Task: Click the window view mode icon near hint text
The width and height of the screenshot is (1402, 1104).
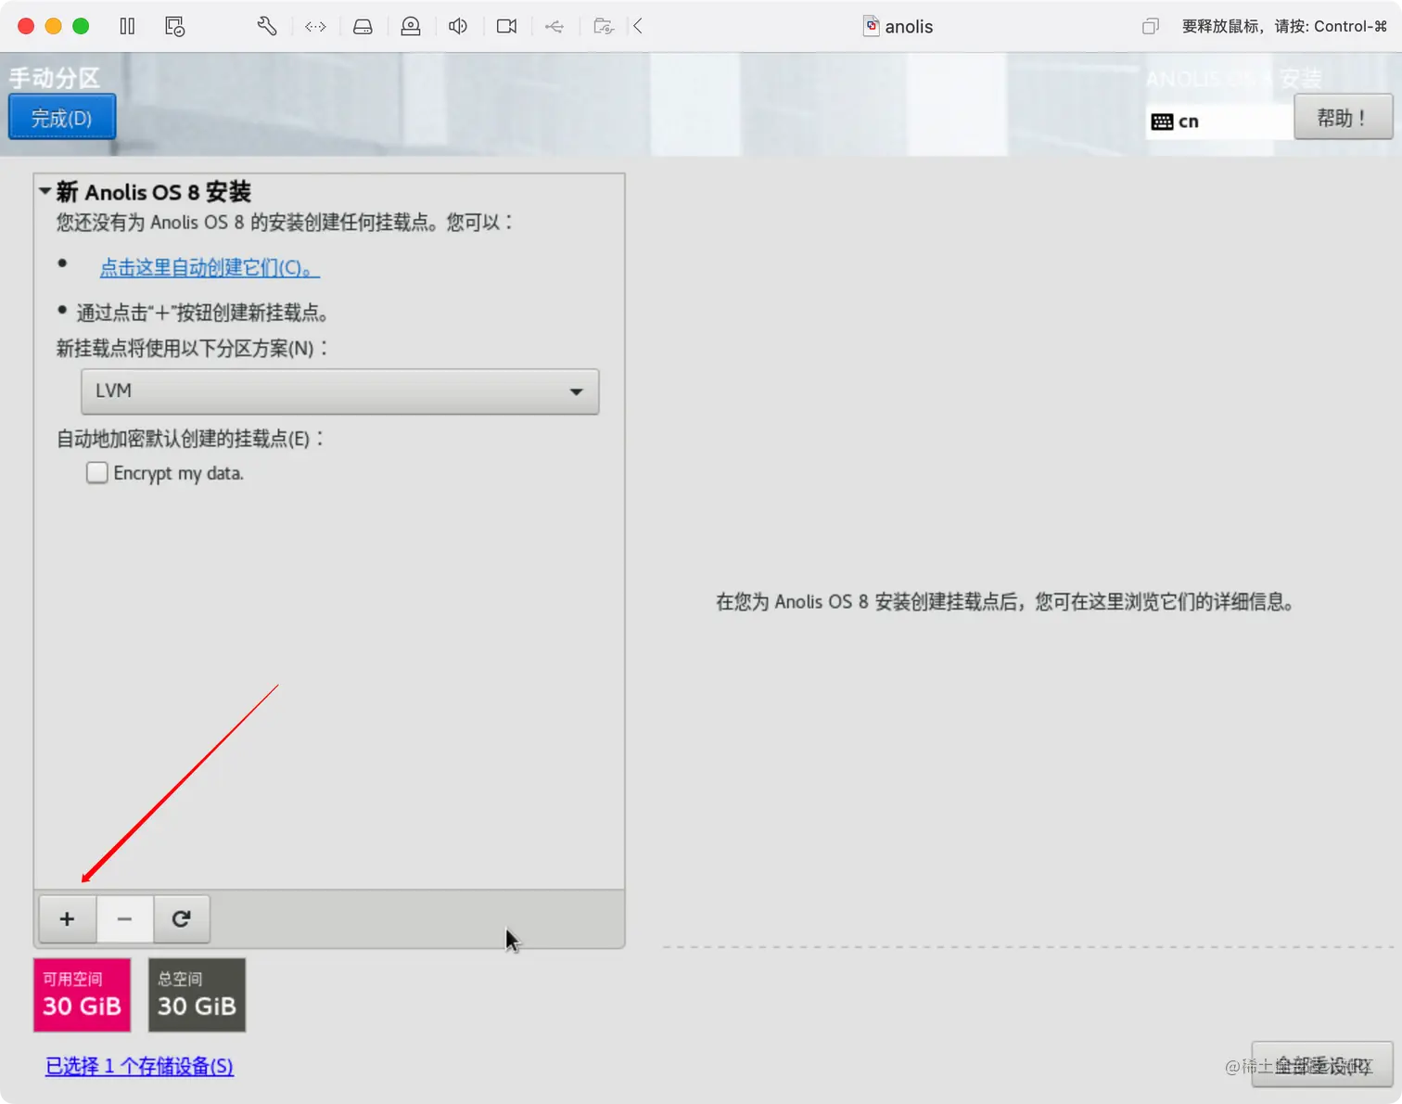Action: 1150,26
